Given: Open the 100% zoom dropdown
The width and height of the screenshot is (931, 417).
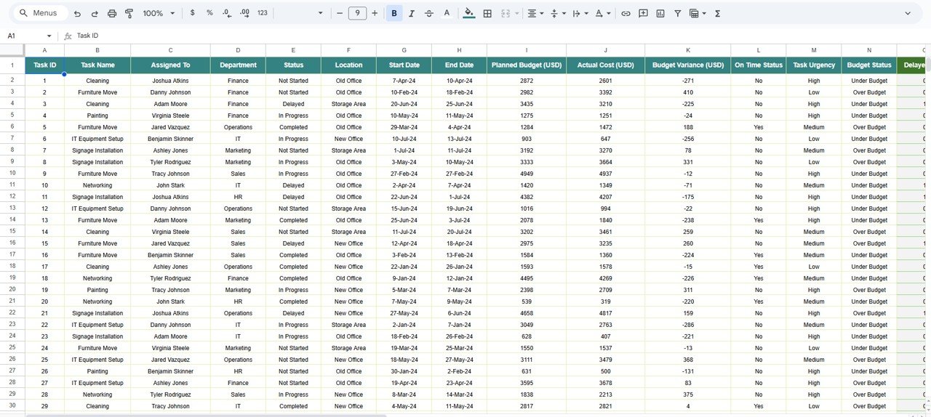Looking at the screenshot, I should coord(159,13).
